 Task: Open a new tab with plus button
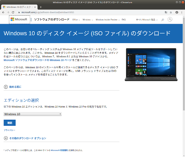[41, 7]
